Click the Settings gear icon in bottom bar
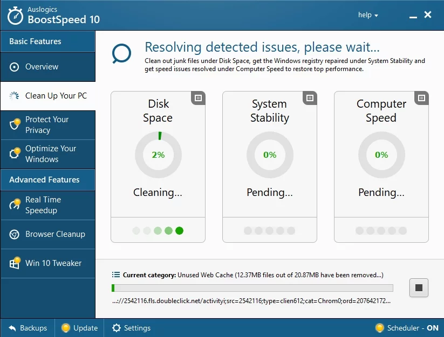 tap(116, 328)
